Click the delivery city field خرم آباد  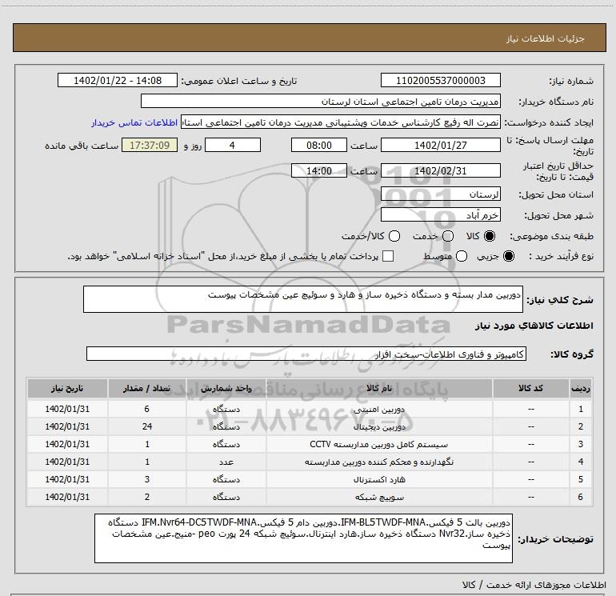440,215
